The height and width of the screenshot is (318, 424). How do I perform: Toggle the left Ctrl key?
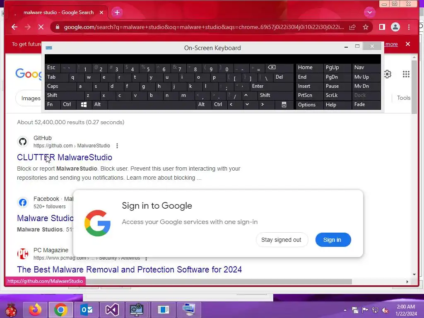(x=68, y=105)
